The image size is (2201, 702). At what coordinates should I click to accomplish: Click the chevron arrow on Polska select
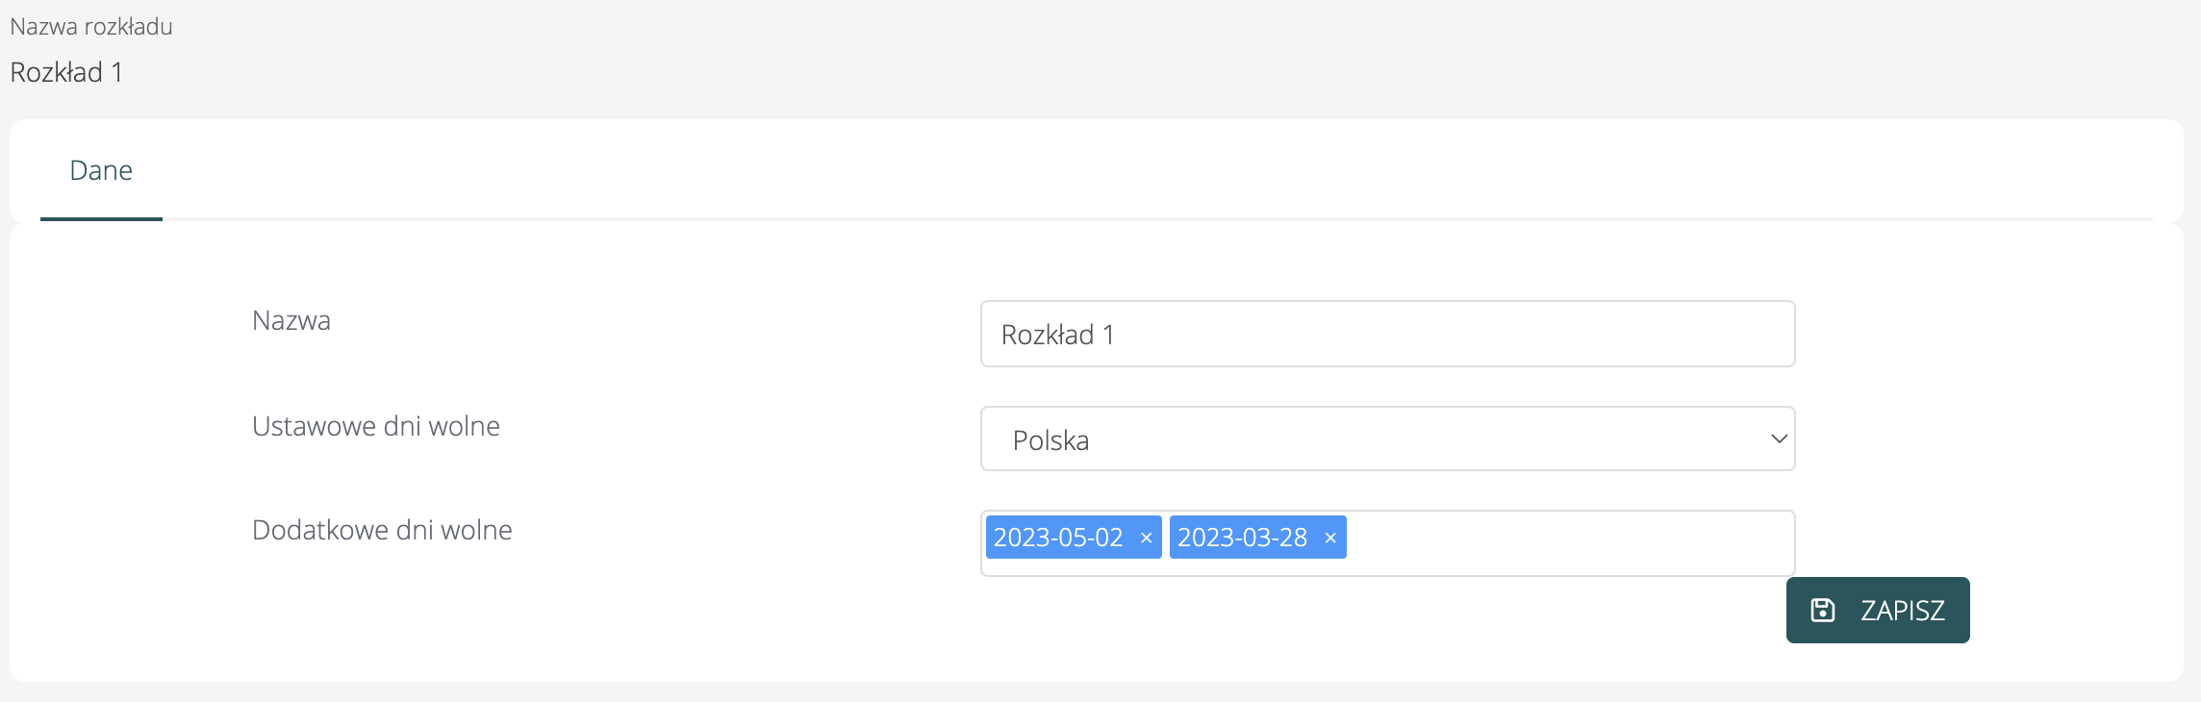(x=1779, y=439)
